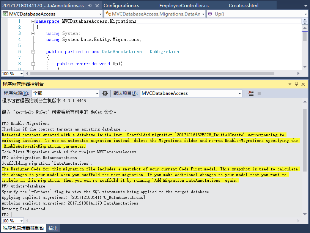310x233 pixels.
Task: Collapse the using directives at line 3
Action: pos(33,34)
